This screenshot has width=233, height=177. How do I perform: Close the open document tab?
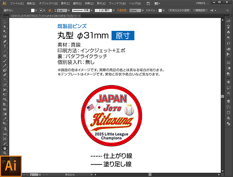click(x=79, y=16)
